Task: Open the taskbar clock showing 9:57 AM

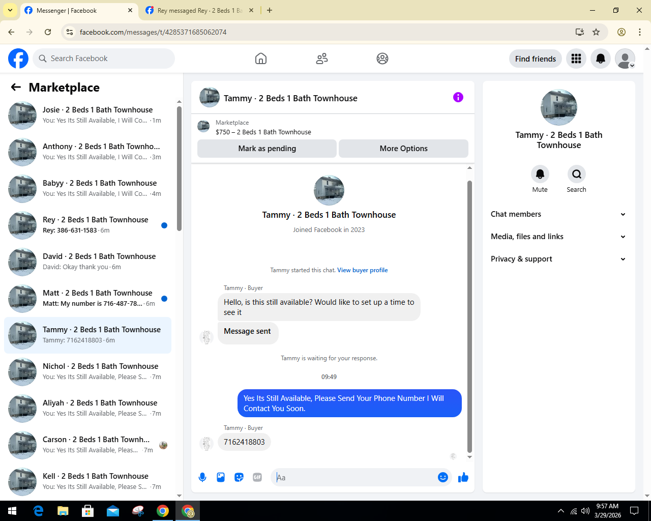Action: pos(607,511)
